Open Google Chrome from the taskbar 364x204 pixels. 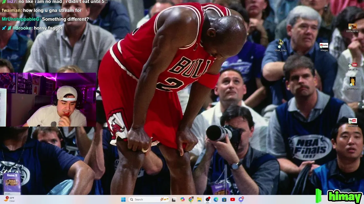click(x=191, y=199)
